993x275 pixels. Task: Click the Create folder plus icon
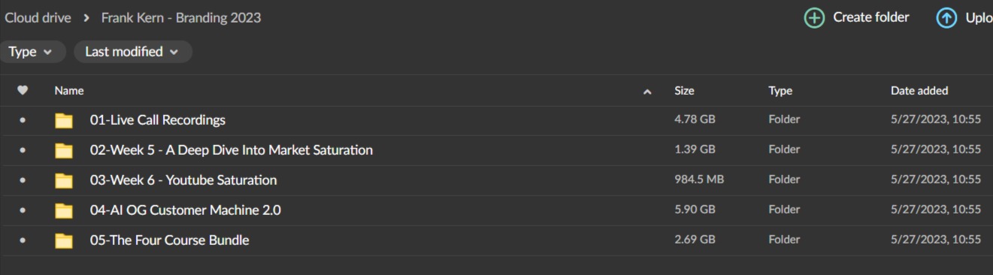(814, 18)
